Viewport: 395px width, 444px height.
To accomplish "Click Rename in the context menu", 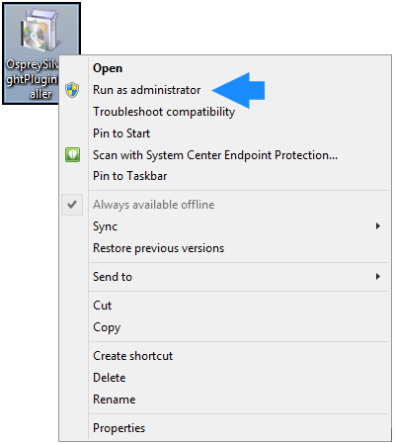I will click(115, 400).
